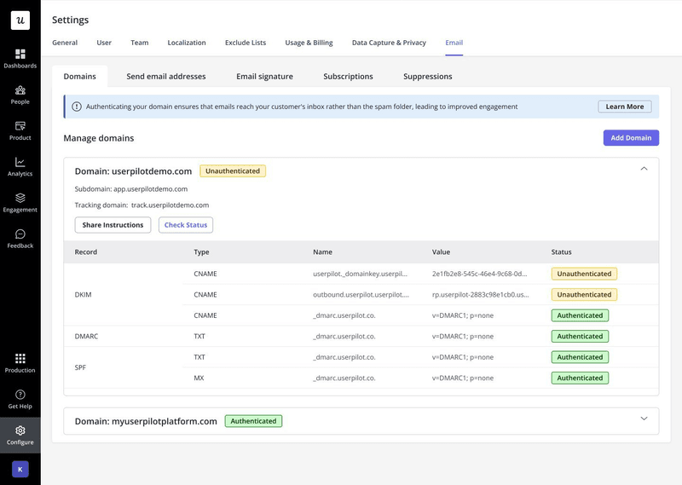Image resolution: width=682 pixels, height=485 pixels.
Task: Expand the myuserpilotplatform.com domain panel
Action: click(644, 419)
